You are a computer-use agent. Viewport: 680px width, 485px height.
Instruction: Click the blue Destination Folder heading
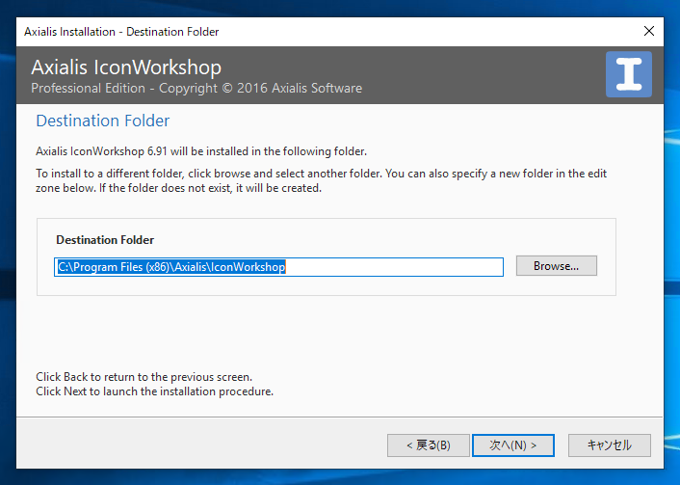click(x=103, y=121)
